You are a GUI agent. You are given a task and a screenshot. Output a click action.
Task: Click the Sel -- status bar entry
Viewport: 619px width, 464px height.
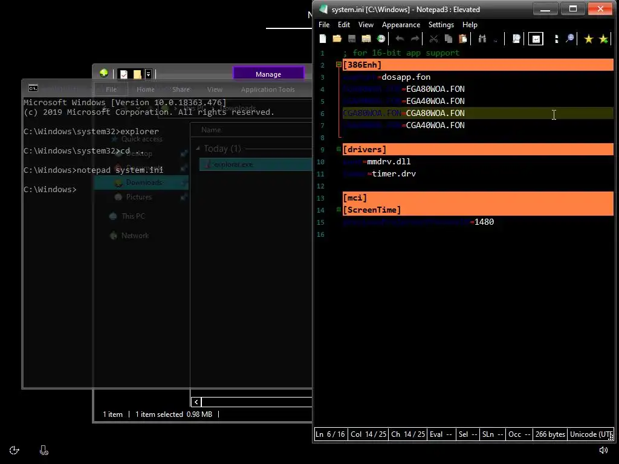(468, 434)
